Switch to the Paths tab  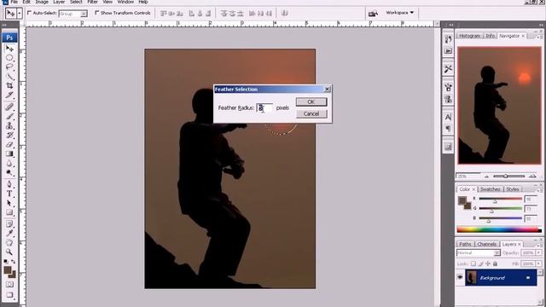tap(465, 244)
